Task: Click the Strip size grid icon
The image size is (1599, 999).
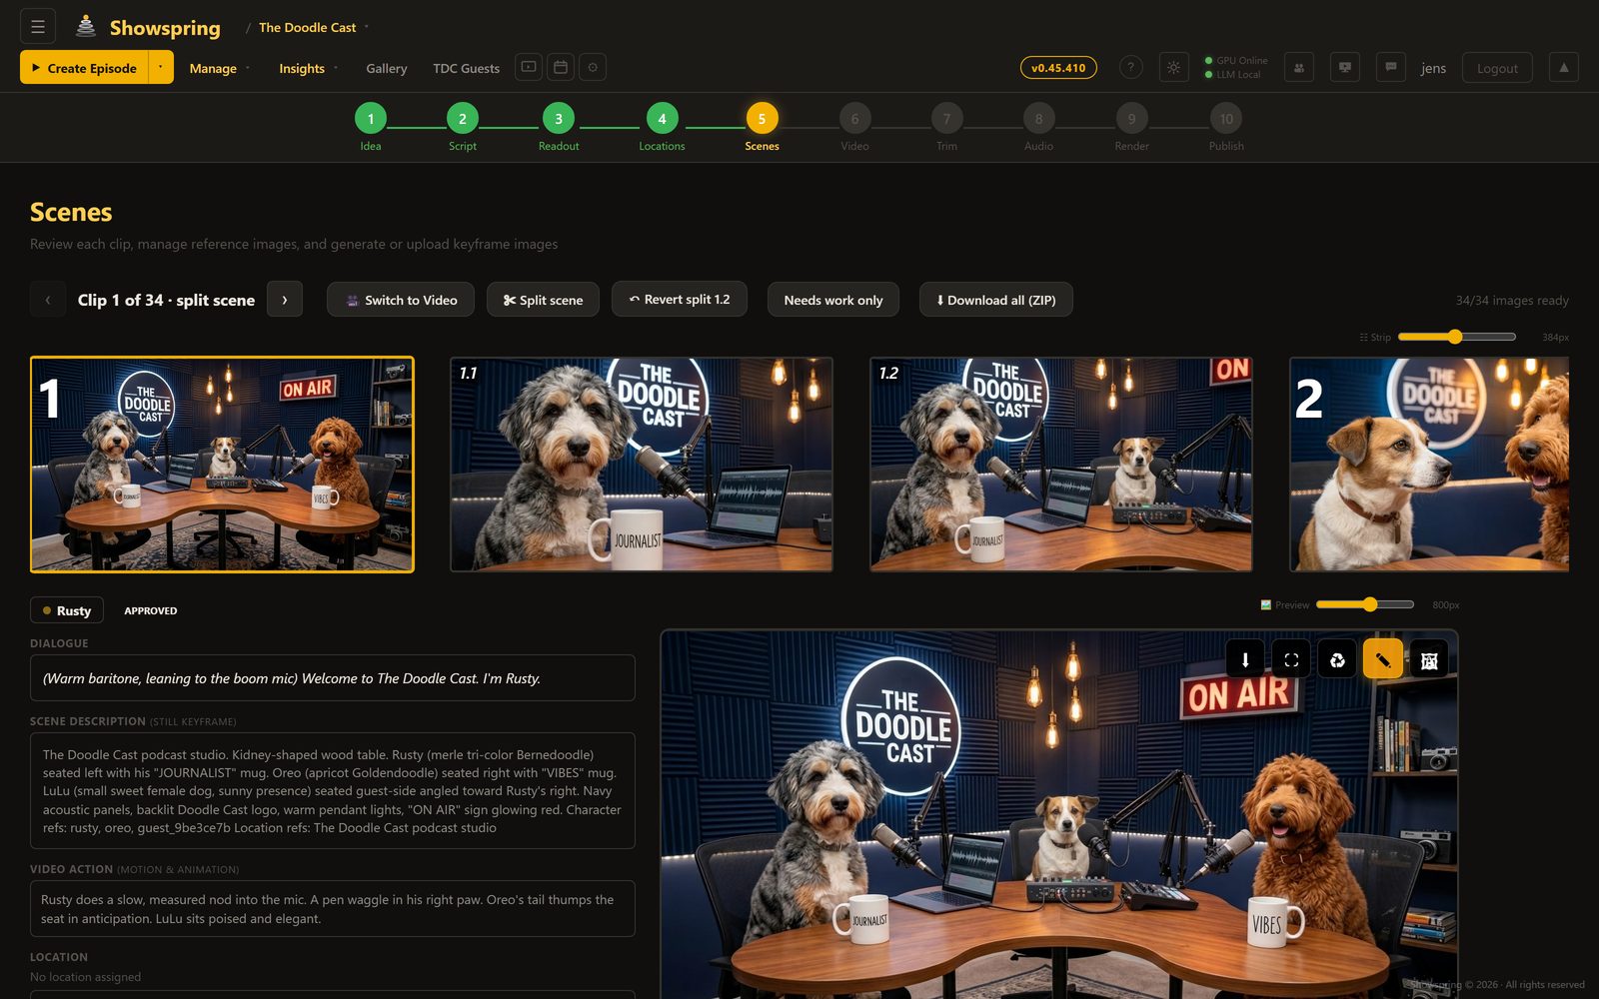Action: tap(1364, 337)
